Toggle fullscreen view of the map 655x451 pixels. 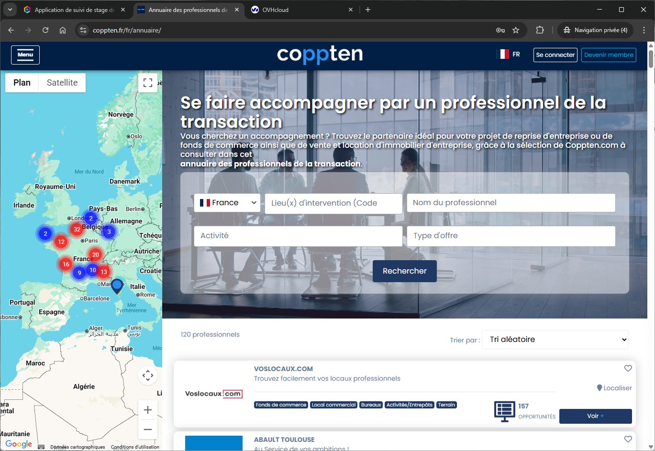click(x=148, y=83)
